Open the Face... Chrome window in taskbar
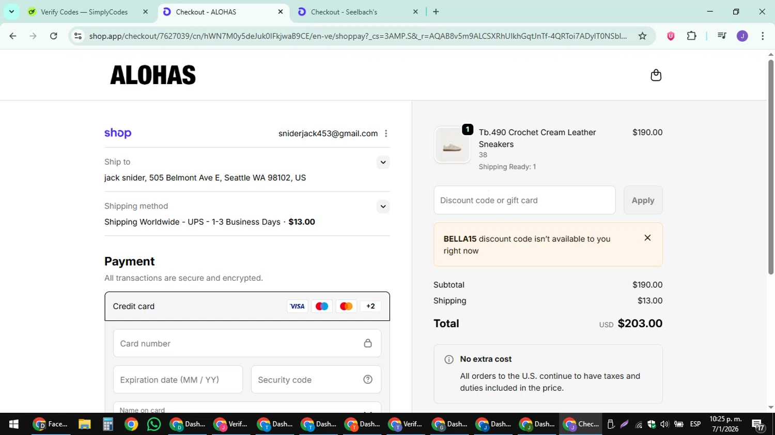This screenshot has width=775, height=435. point(51,424)
